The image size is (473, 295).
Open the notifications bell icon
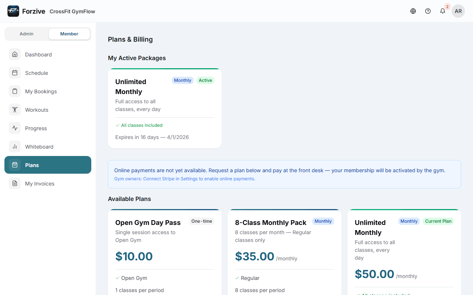pos(442,11)
